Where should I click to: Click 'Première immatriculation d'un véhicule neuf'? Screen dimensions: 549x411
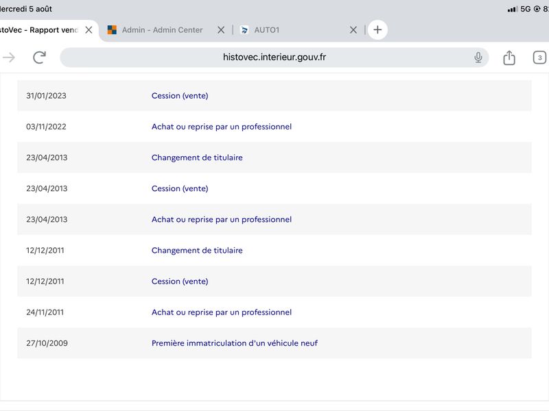click(x=235, y=343)
